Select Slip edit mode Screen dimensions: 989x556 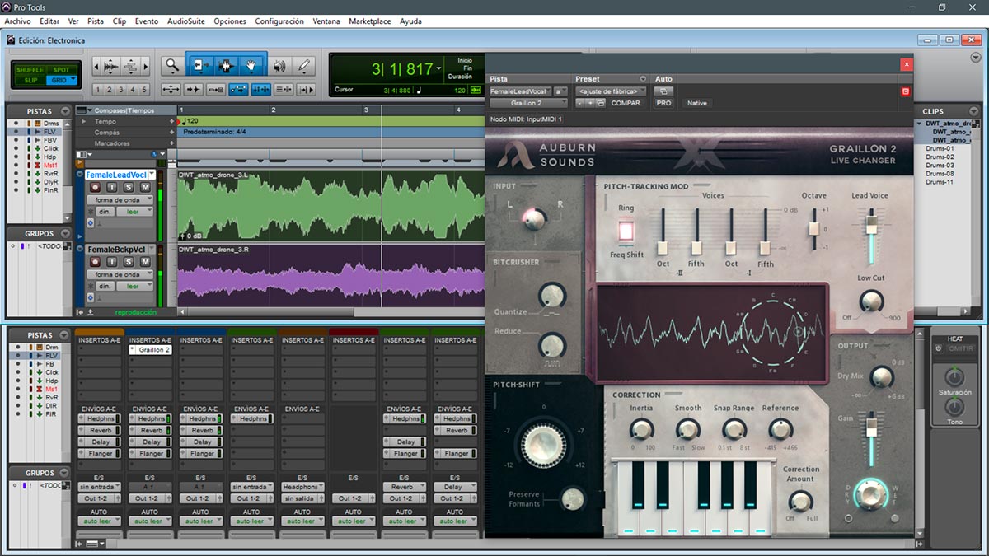[x=32, y=80]
